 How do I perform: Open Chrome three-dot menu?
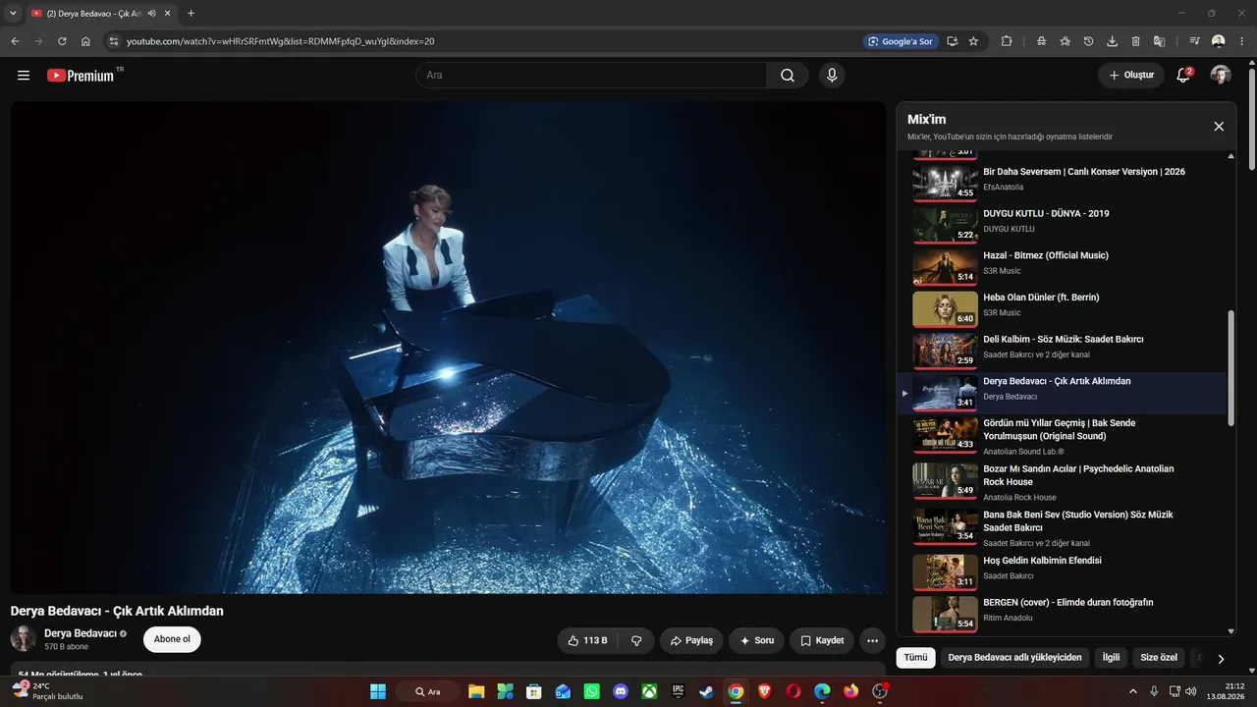coord(1242,41)
